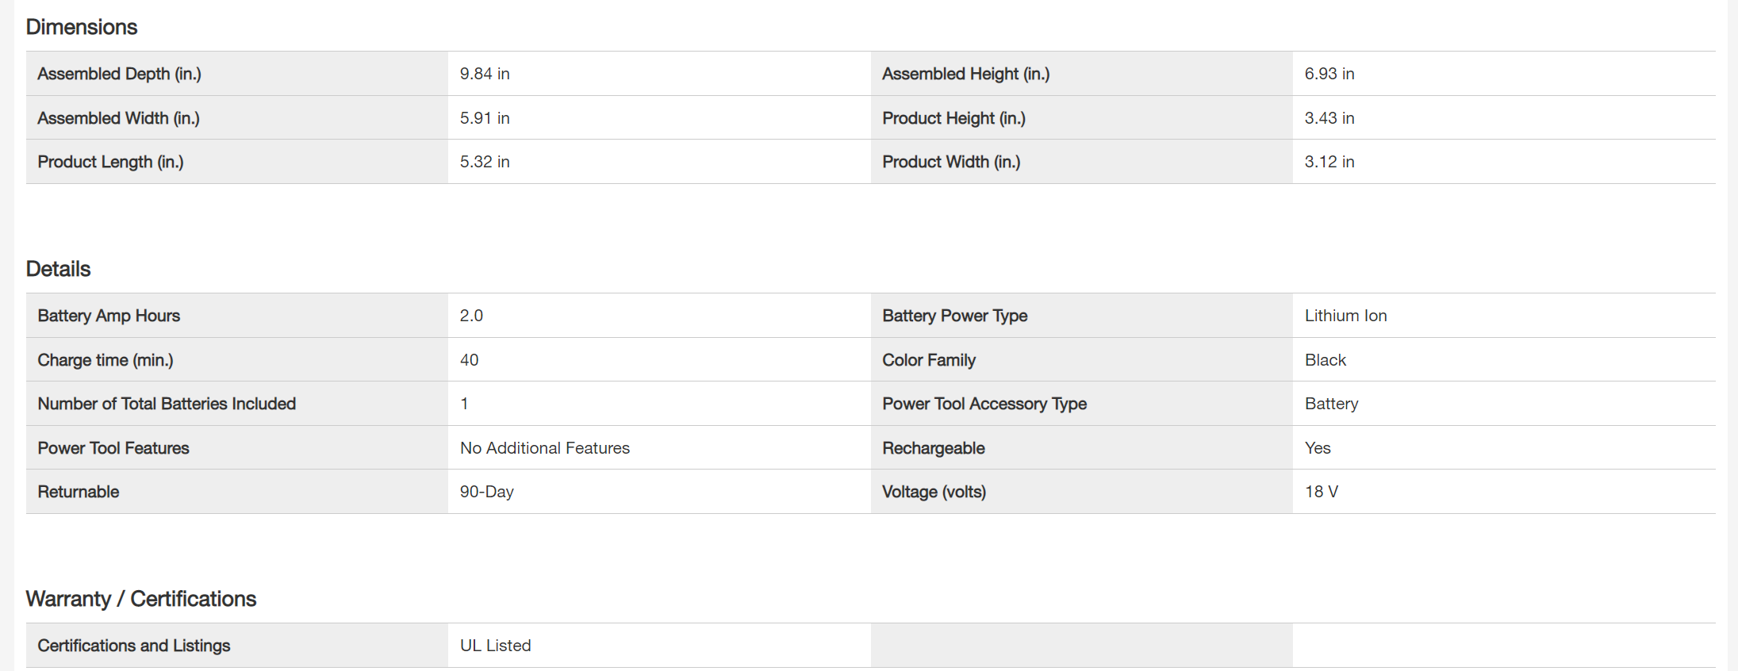Screen dimensions: 1738x671
Task: Select the No Additional Features value
Action: click(x=545, y=448)
